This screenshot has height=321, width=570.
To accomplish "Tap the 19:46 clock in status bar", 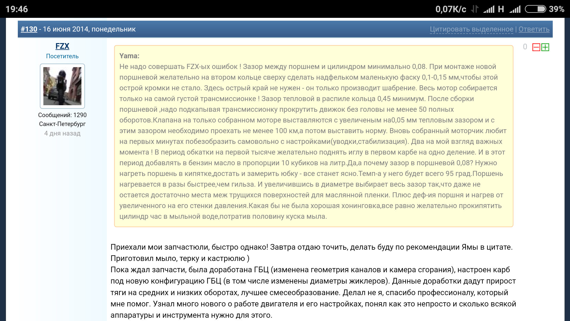I will pyautogui.click(x=17, y=9).
